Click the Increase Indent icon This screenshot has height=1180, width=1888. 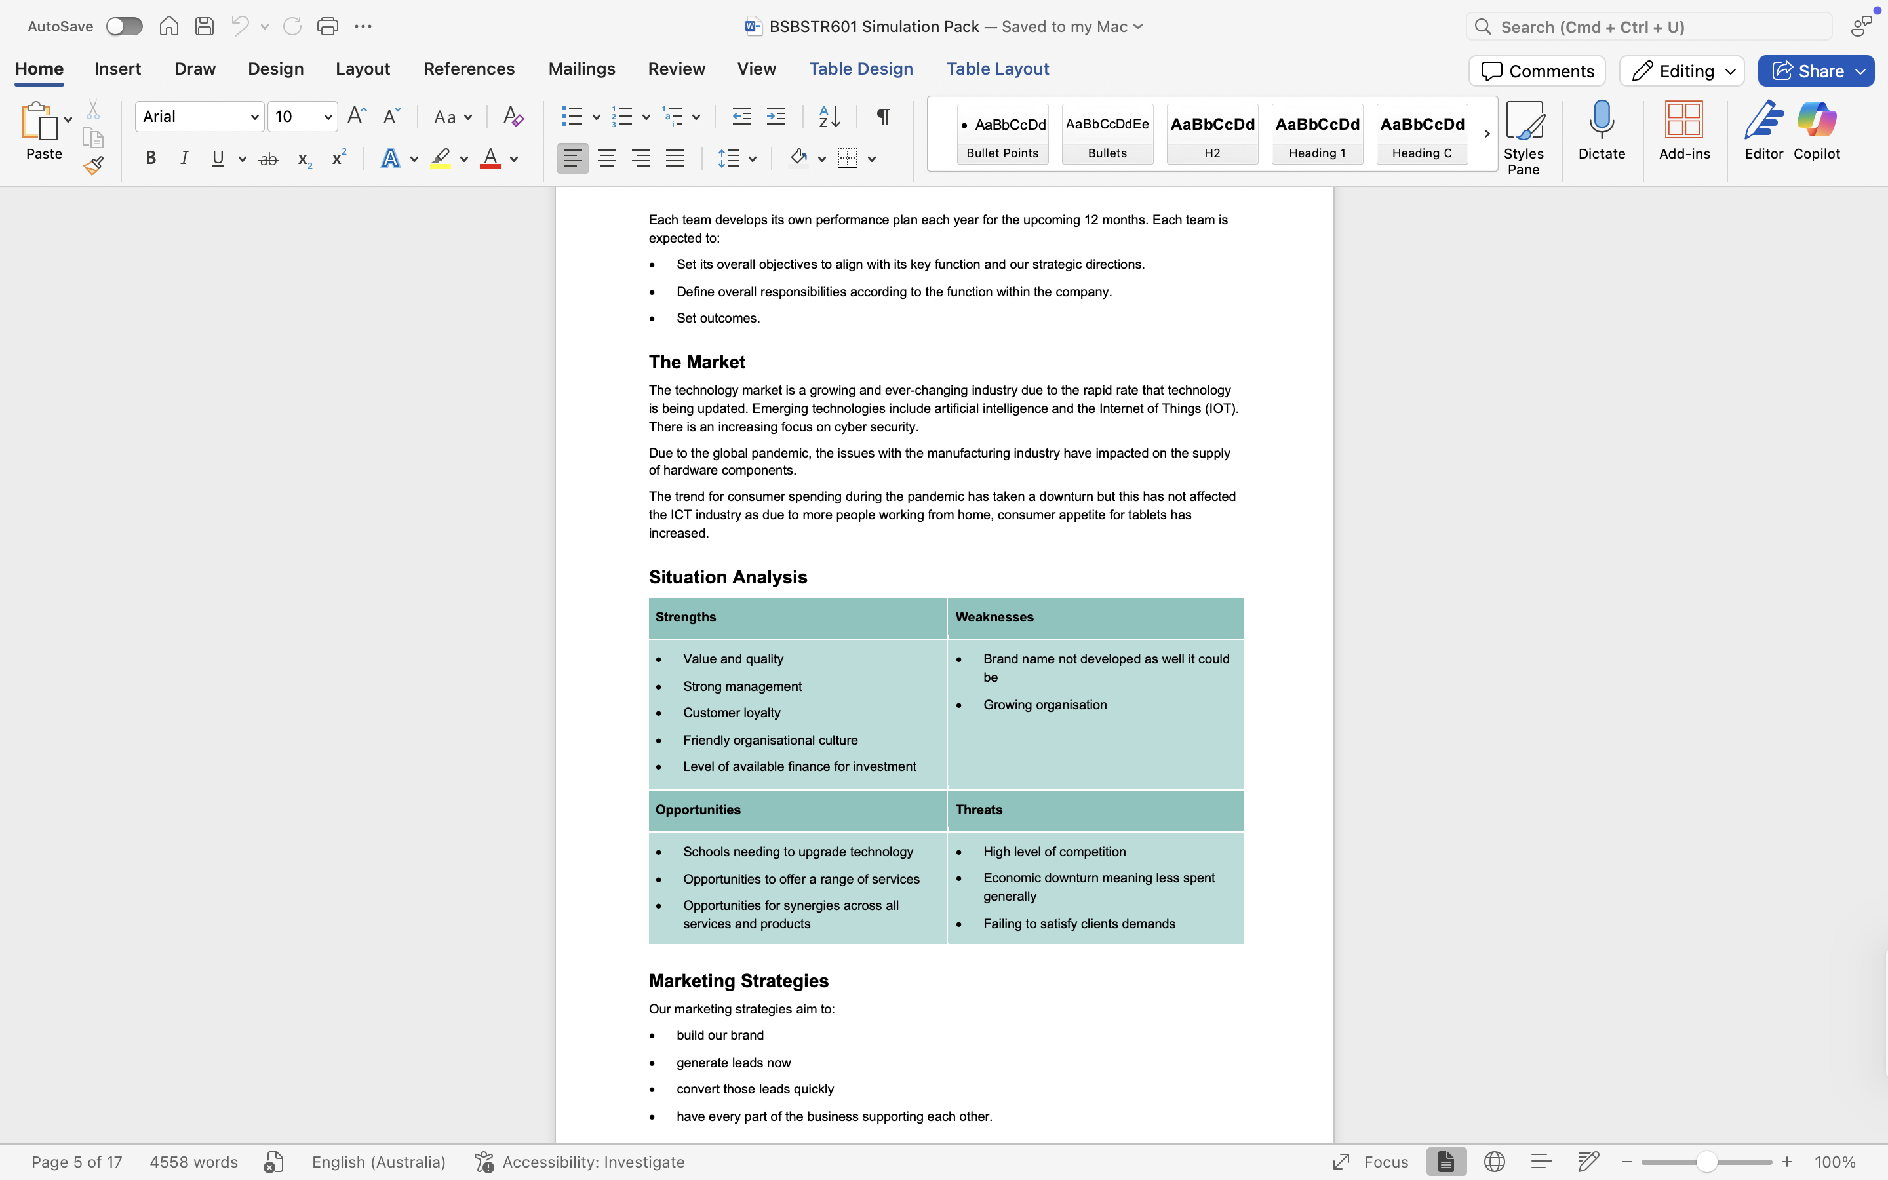776,117
